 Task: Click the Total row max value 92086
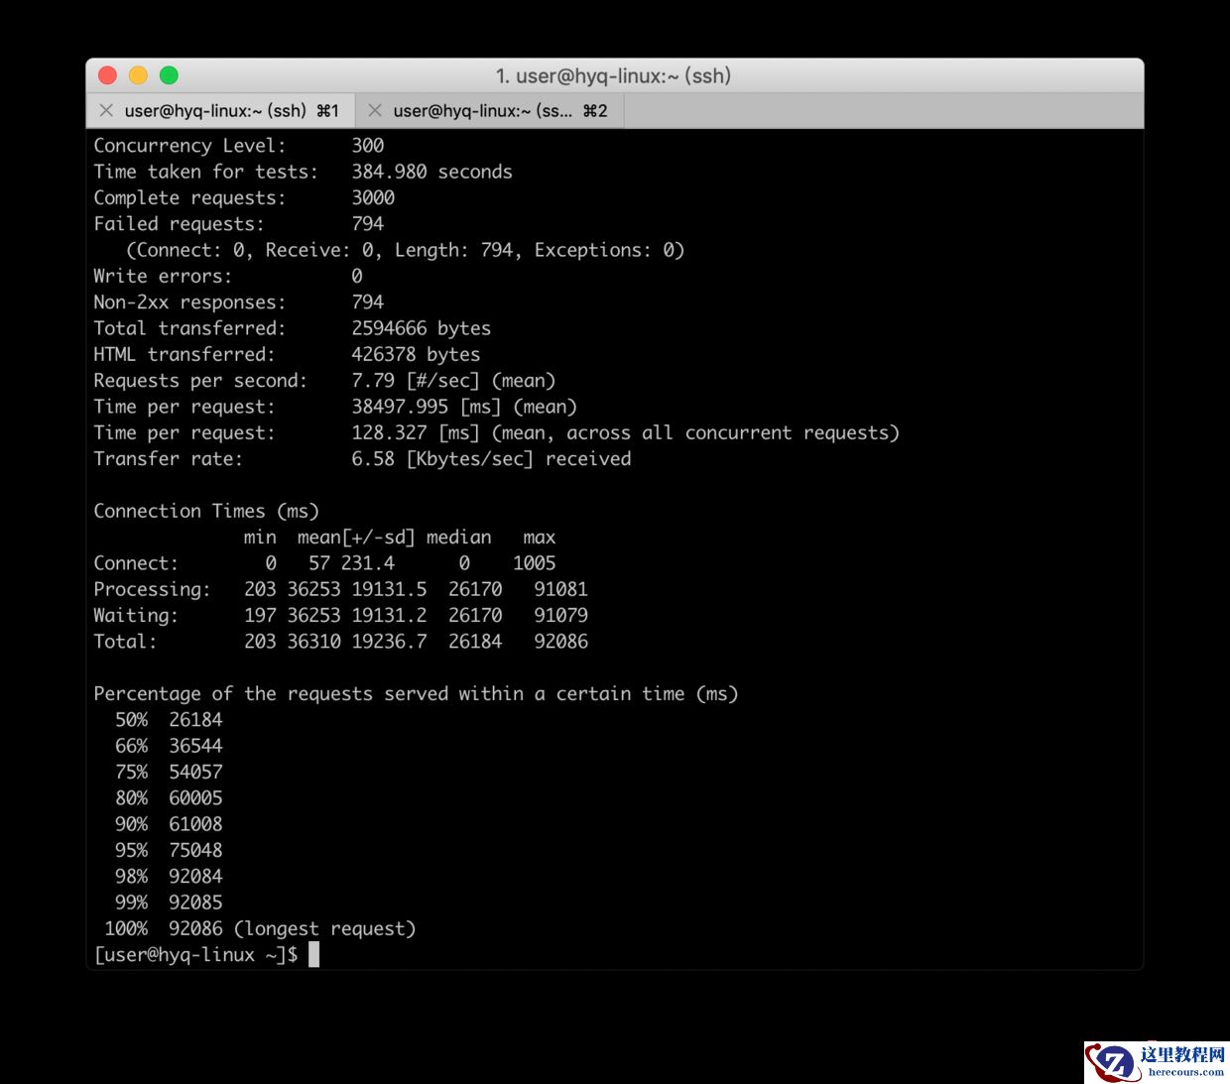coord(561,641)
